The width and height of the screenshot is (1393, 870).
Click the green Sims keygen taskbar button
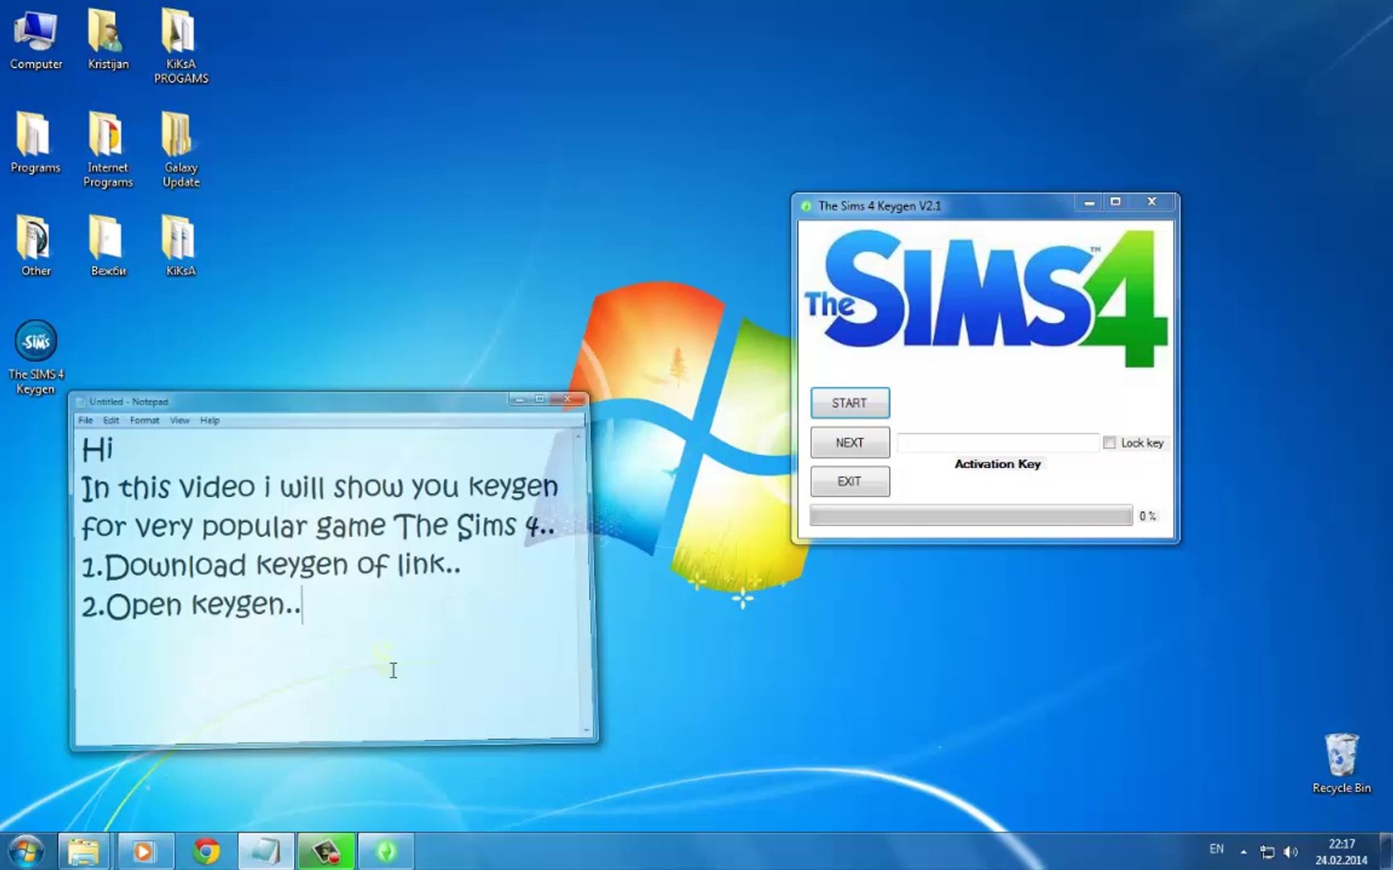pyautogui.click(x=386, y=851)
